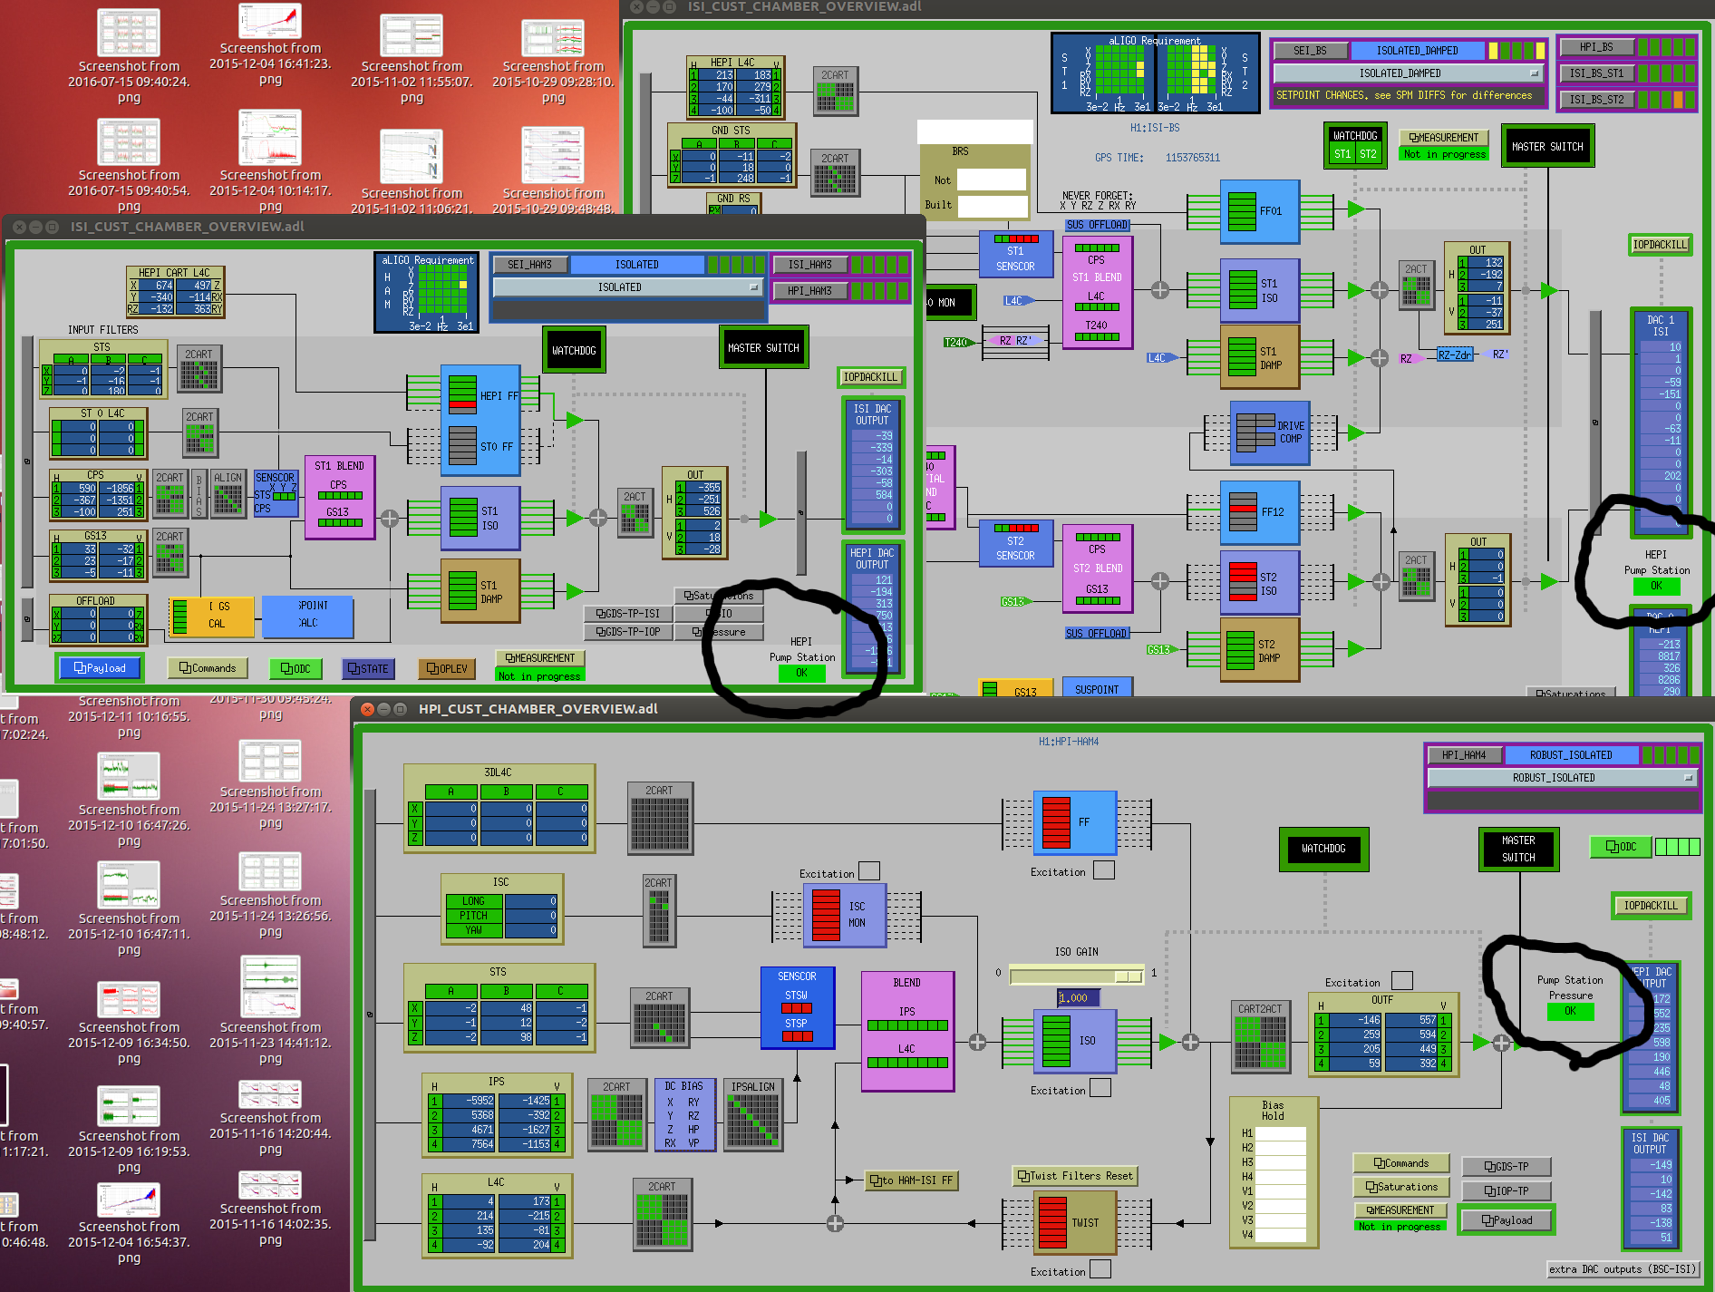
Task: Expand the ROBUST_ISOLATED state dropdown in HPI window
Action: coord(1562,778)
